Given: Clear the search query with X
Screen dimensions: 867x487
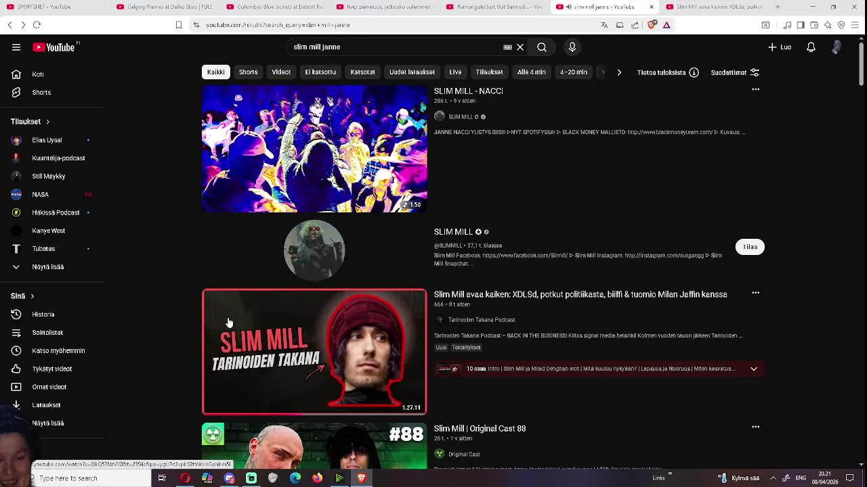Looking at the screenshot, I should [520, 47].
